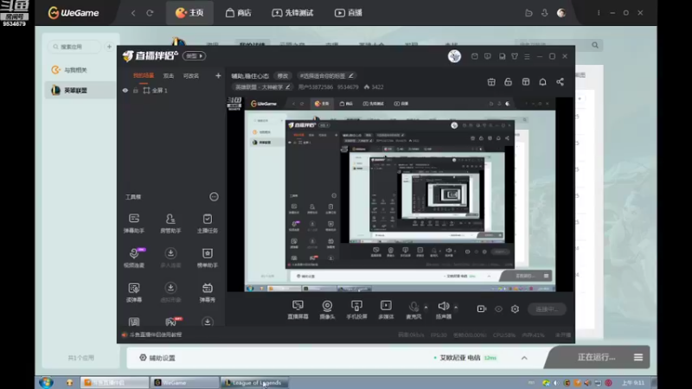Start recording with the record icon
Image resolution: width=692 pixels, height=389 pixels.
[482, 309]
